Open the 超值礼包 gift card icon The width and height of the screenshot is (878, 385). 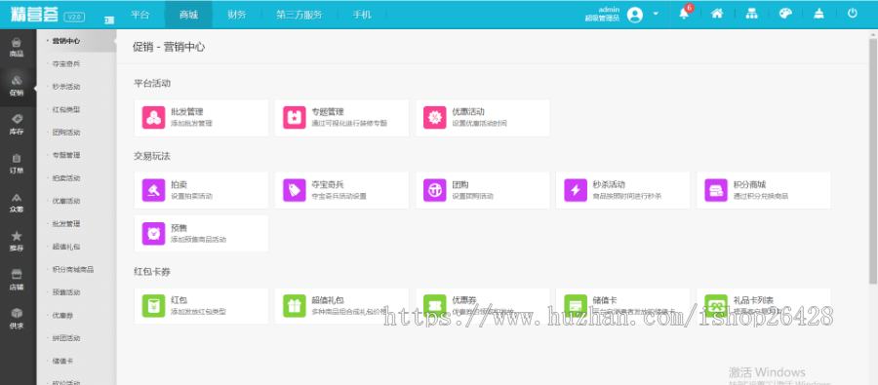(x=295, y=306)
